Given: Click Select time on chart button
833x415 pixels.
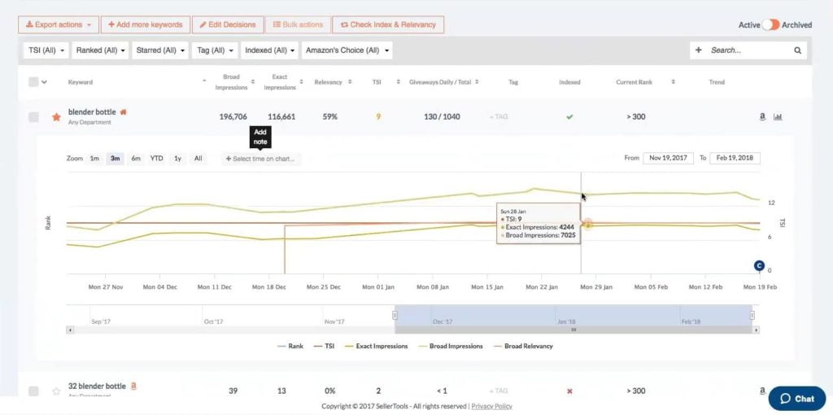Looking at the screenshot, I should tap(260, 159).
